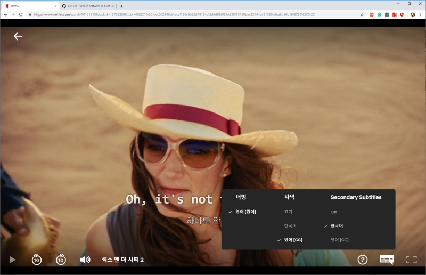This screenshot has width=426, height=275.
Task: Open the orange extension icon
Action: coord(371,15)
